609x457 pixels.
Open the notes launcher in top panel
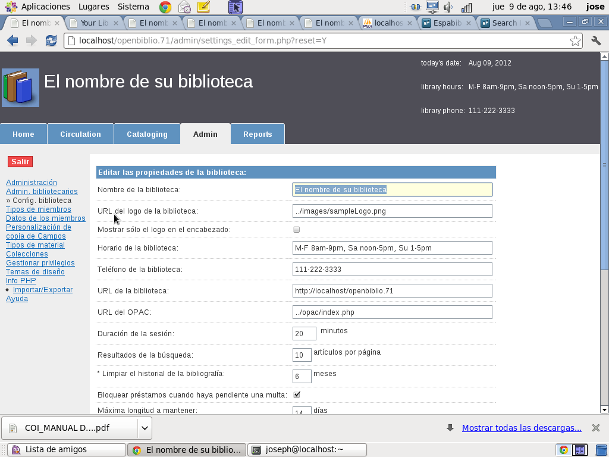pyautogui.click(x=203, y=7)
